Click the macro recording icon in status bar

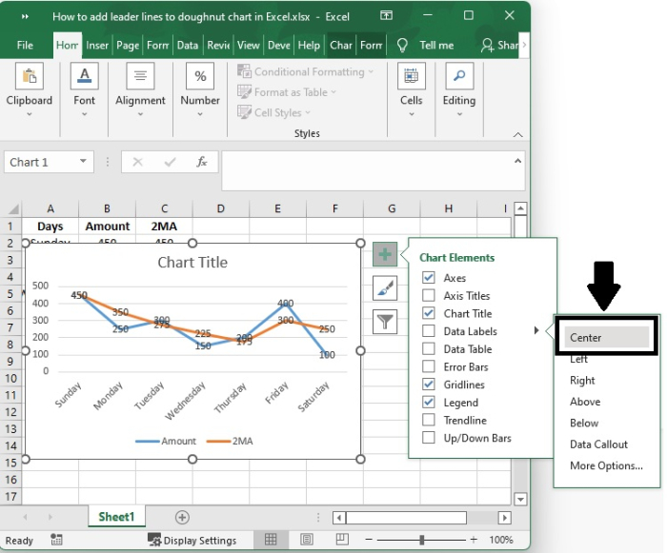pyautogui.click(x=56, y=541)
